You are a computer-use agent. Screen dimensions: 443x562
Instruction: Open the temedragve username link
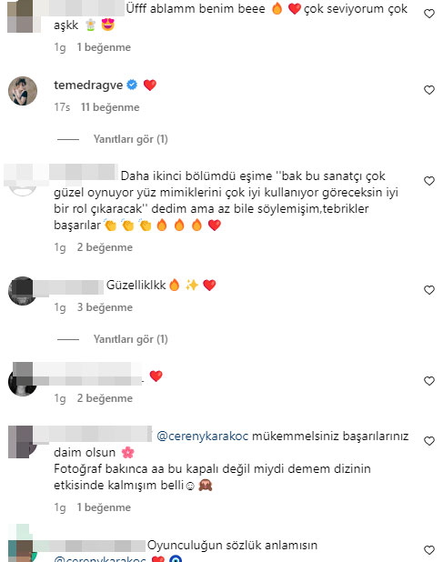coord(88,85)
